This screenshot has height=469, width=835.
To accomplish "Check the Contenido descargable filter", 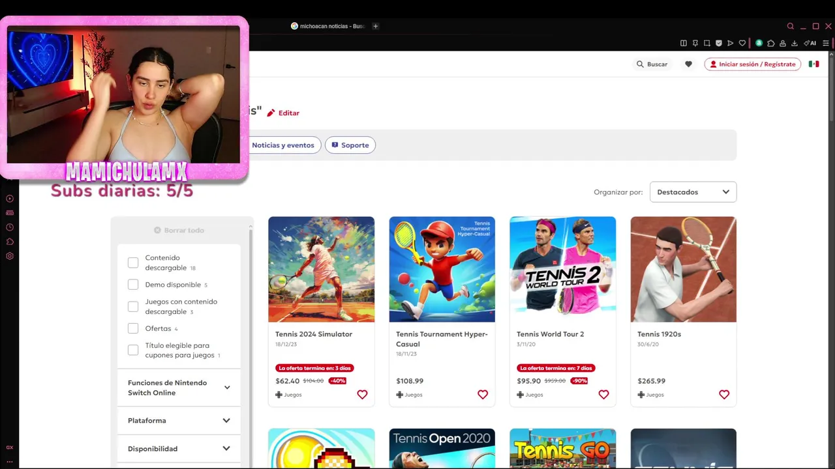I will [x=133, y=263].
